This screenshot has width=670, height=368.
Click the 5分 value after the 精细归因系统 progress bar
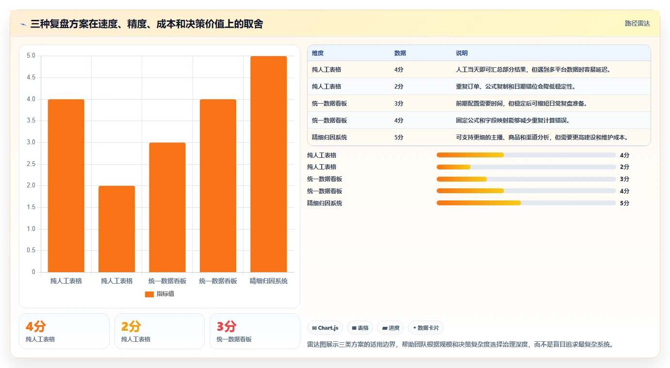[624, 203]
